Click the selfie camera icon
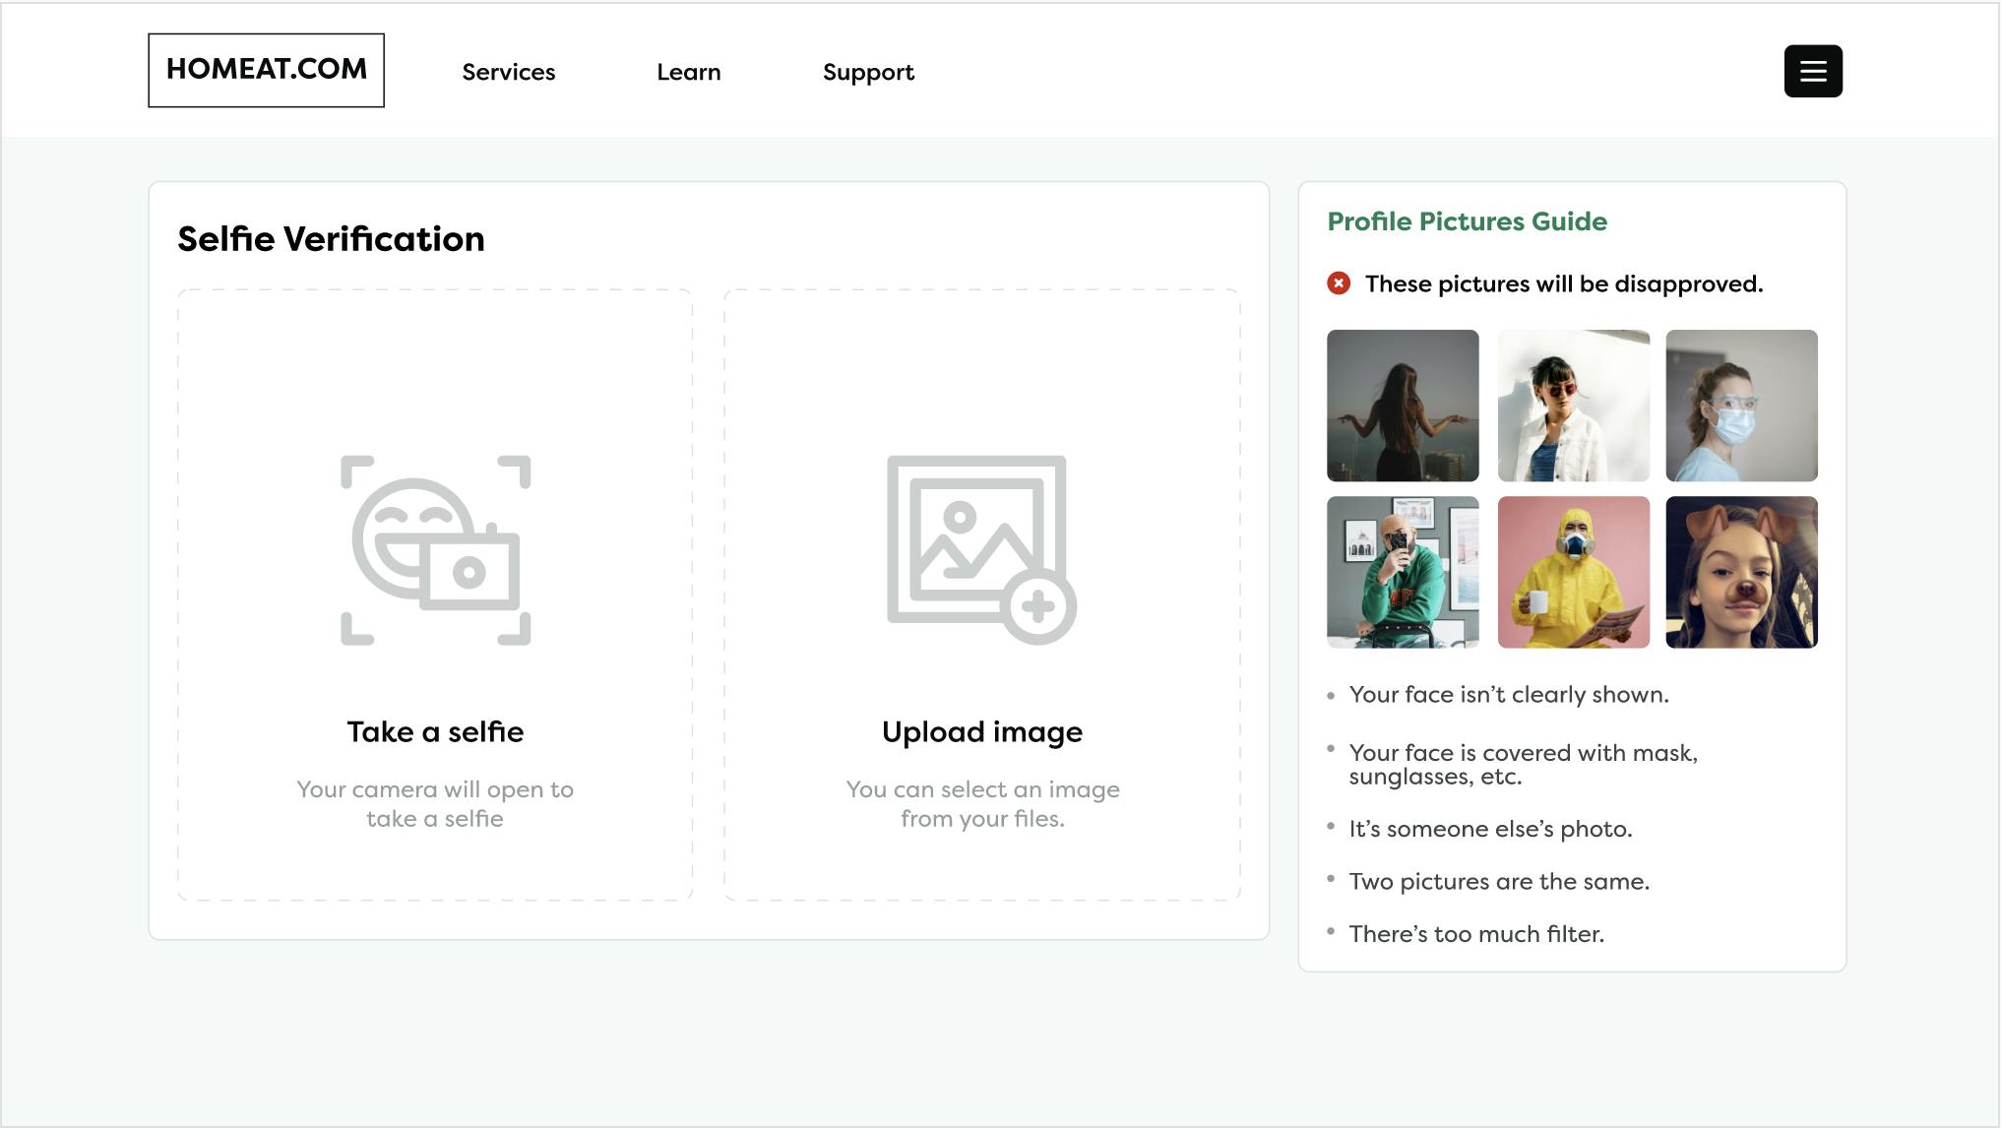 pos(435,549)
